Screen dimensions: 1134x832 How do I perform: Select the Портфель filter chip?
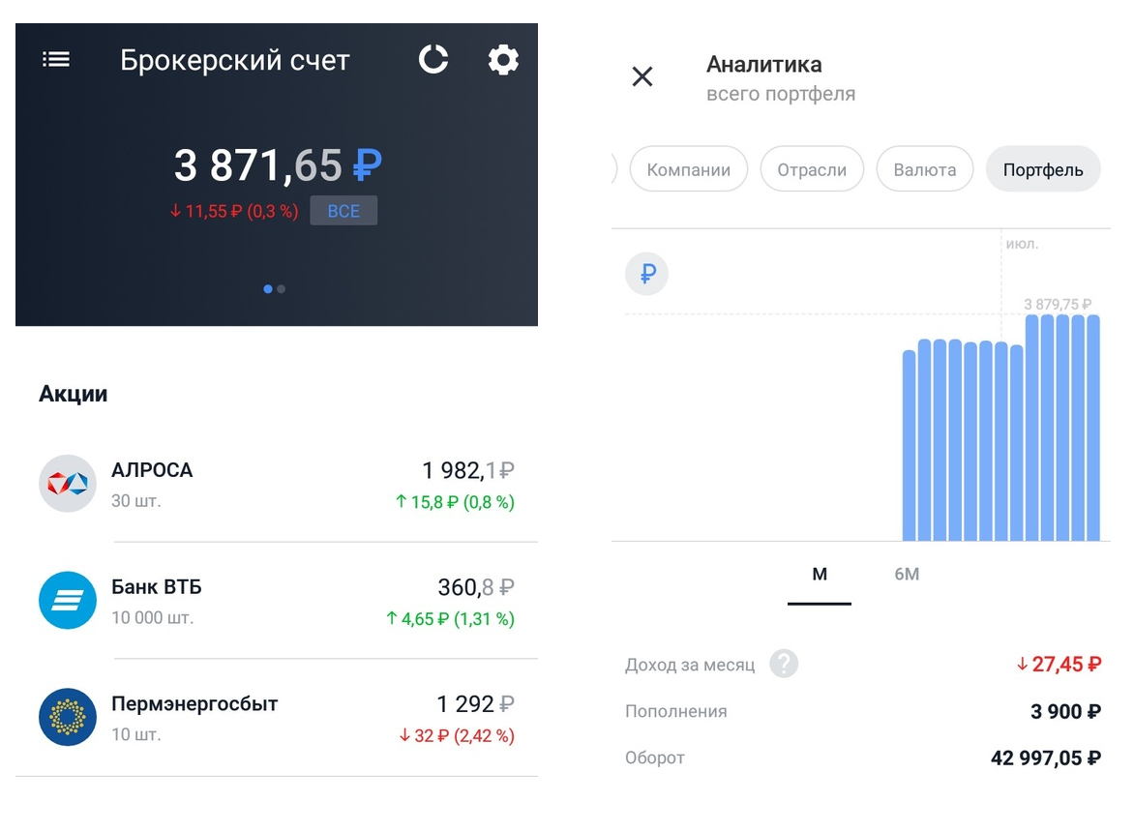click(1043, 169)
